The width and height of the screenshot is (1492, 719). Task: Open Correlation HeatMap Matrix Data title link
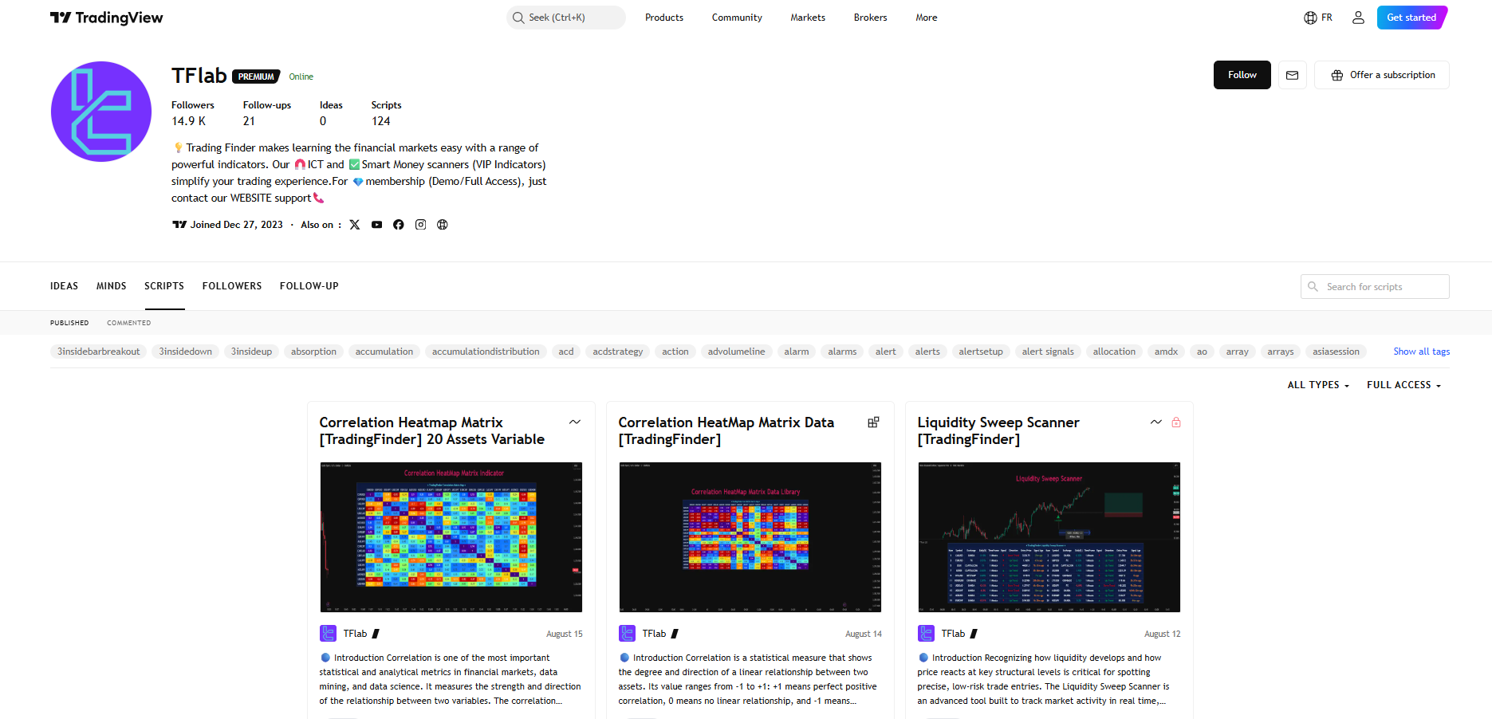pyautogui.click(x=726, y=430)
